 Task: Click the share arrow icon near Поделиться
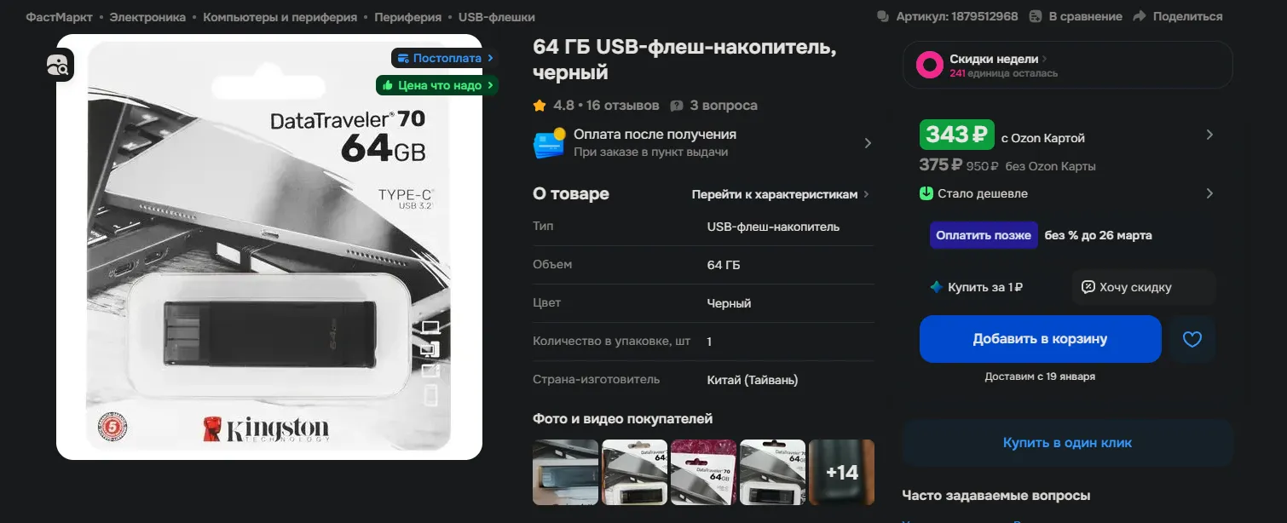click(x=1140, y=16)
